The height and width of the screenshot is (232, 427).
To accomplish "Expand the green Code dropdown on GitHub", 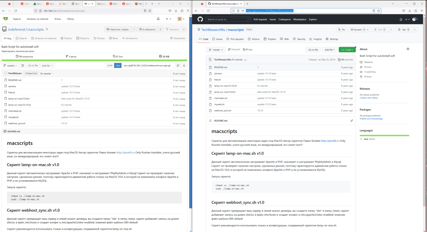I will pyautogui.click(x=347, y=50).
